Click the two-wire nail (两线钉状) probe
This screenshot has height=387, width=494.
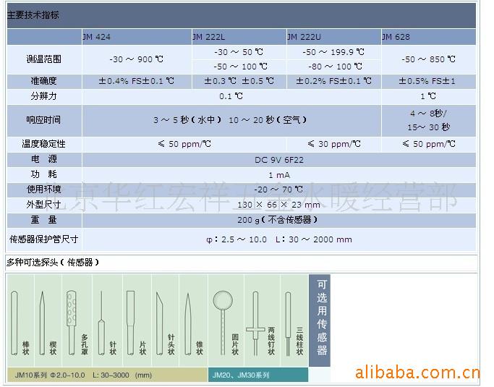pyautogui.click(x=255, y=323)
